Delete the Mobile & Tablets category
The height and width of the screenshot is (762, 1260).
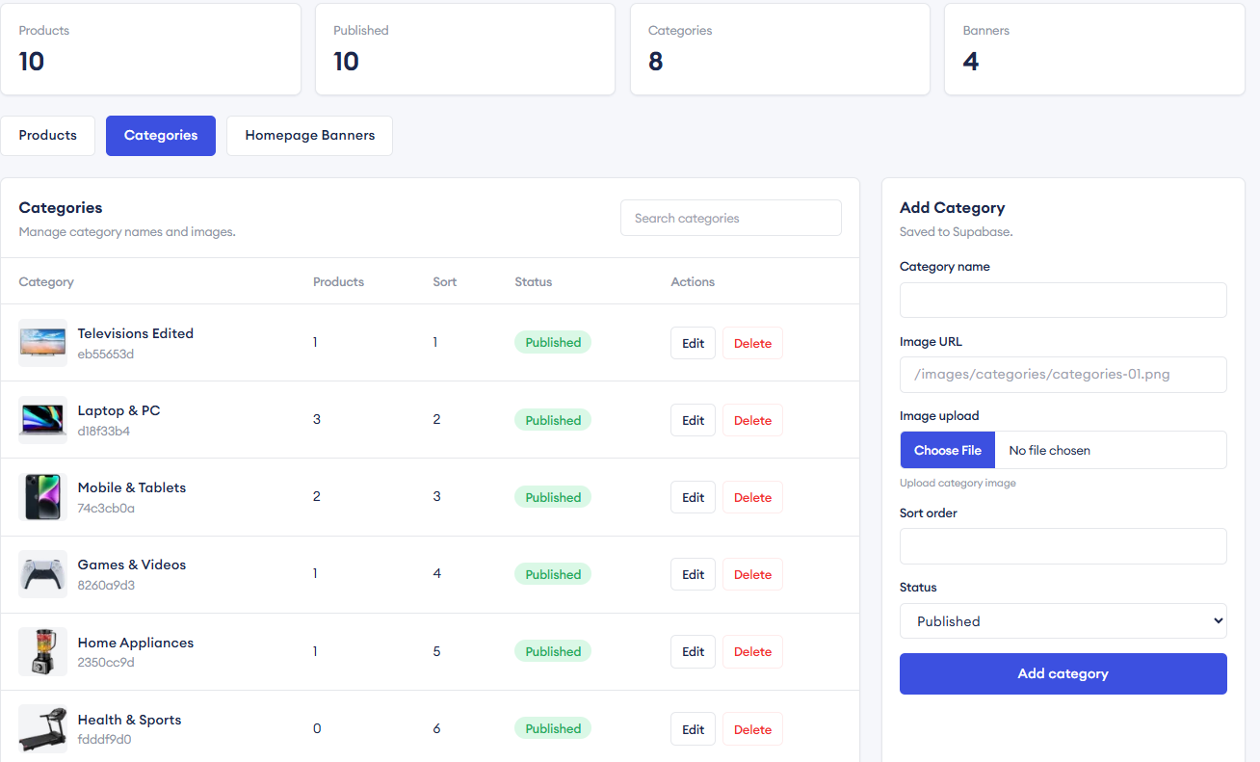pyautogui.click(x=752, y=497)
